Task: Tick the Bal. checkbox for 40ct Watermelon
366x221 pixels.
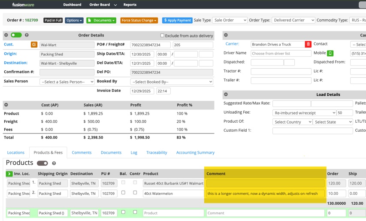Action: coord(123,193)
